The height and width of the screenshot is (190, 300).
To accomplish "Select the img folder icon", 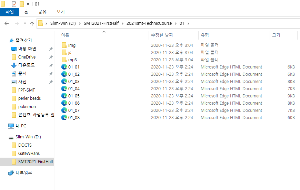I will coord(64,45).
